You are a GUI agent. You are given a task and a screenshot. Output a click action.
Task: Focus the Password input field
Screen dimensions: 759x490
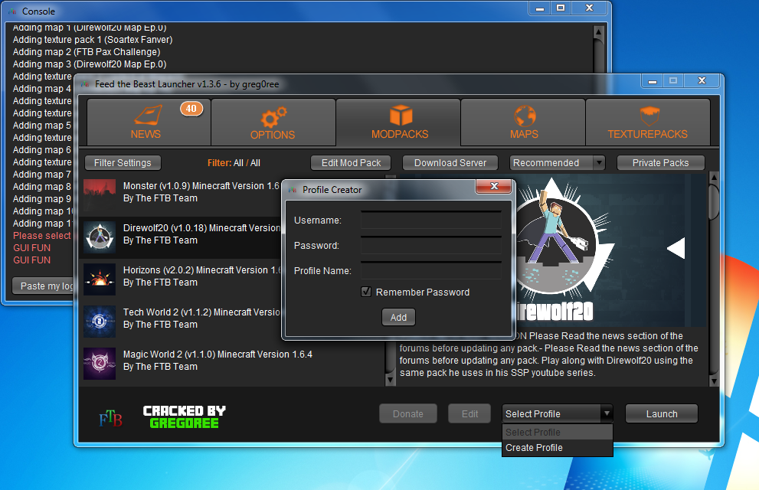(x=430, y=245)
